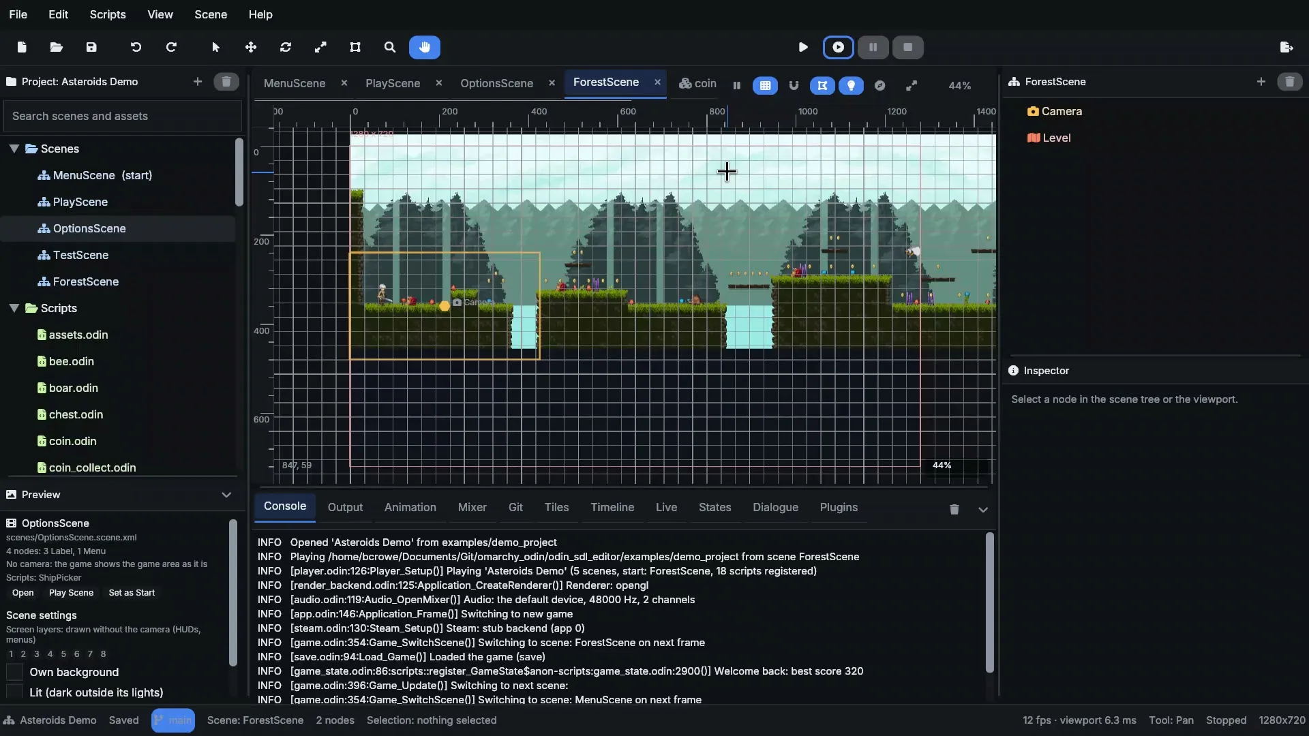Enable the Lit (dark outside its lights) checkbox

point(14,692)
